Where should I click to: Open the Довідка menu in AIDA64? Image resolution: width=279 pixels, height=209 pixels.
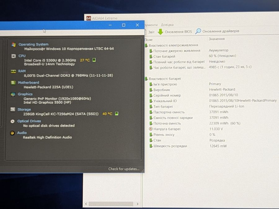(167, 25)
